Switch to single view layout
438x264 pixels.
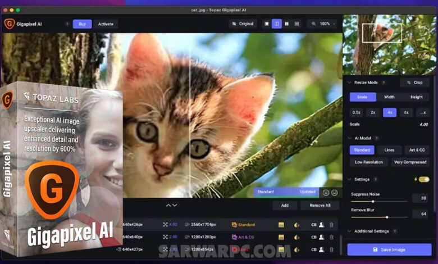pos(267,24)
